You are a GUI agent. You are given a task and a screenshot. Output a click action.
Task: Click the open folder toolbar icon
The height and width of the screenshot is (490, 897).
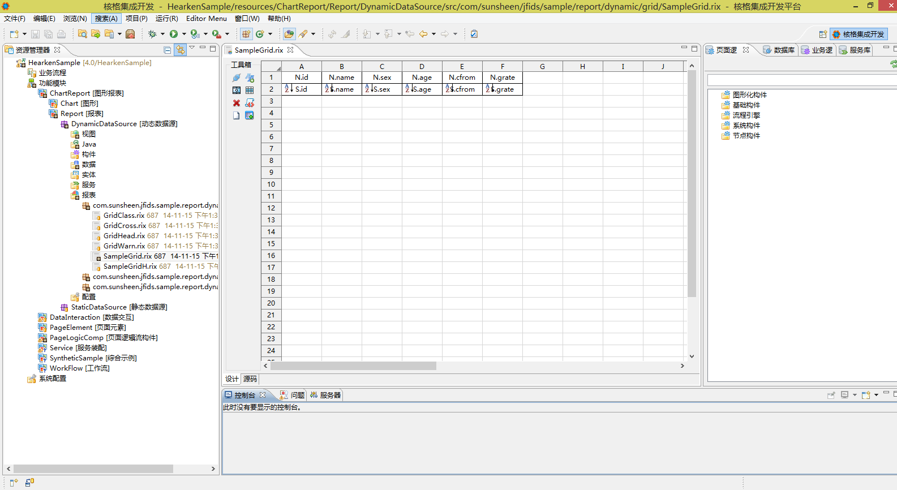pos(289,34)
